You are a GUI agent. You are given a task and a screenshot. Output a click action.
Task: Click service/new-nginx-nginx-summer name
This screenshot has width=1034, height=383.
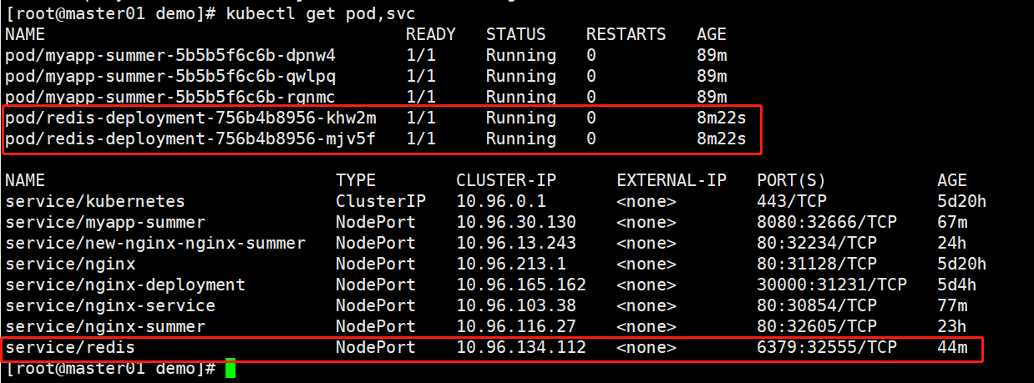point(155,243)
